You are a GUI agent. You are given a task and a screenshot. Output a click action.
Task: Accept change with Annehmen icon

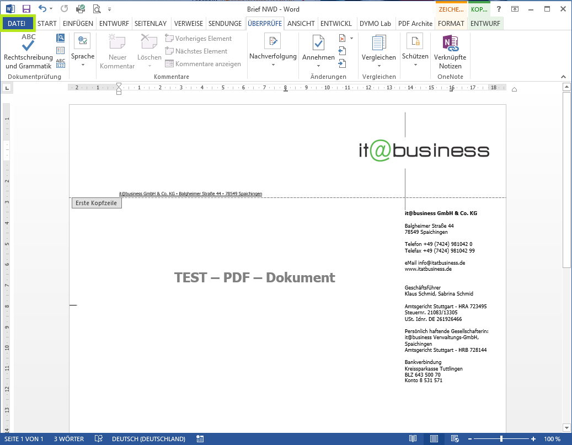click(x=318, y=43)
